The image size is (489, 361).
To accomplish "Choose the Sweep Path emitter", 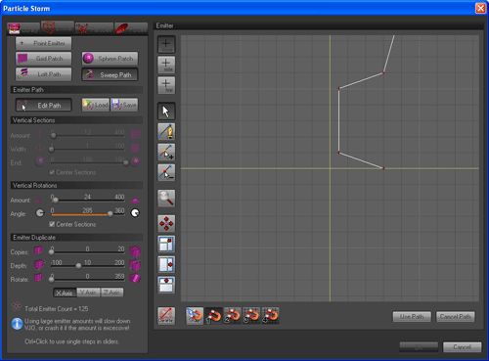I will (x=110, y=74).
